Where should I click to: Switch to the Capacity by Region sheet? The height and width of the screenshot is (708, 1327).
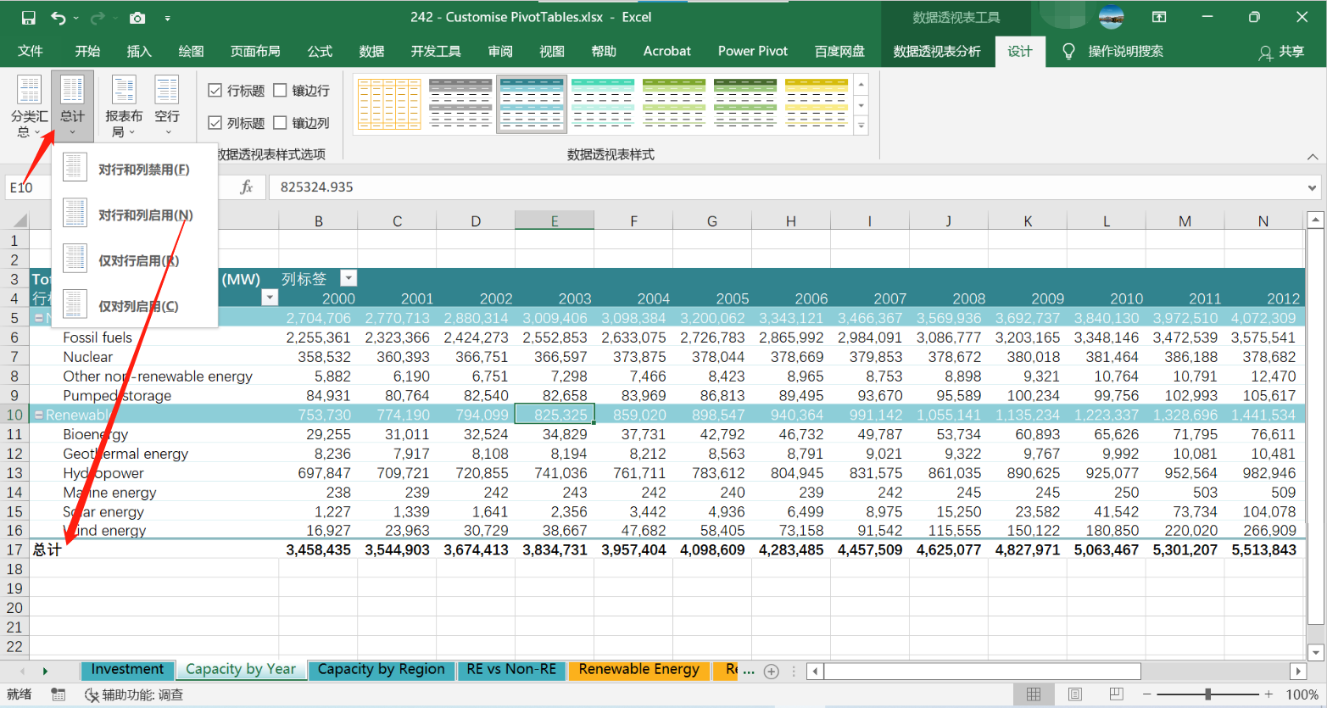(x=381, y=670)
